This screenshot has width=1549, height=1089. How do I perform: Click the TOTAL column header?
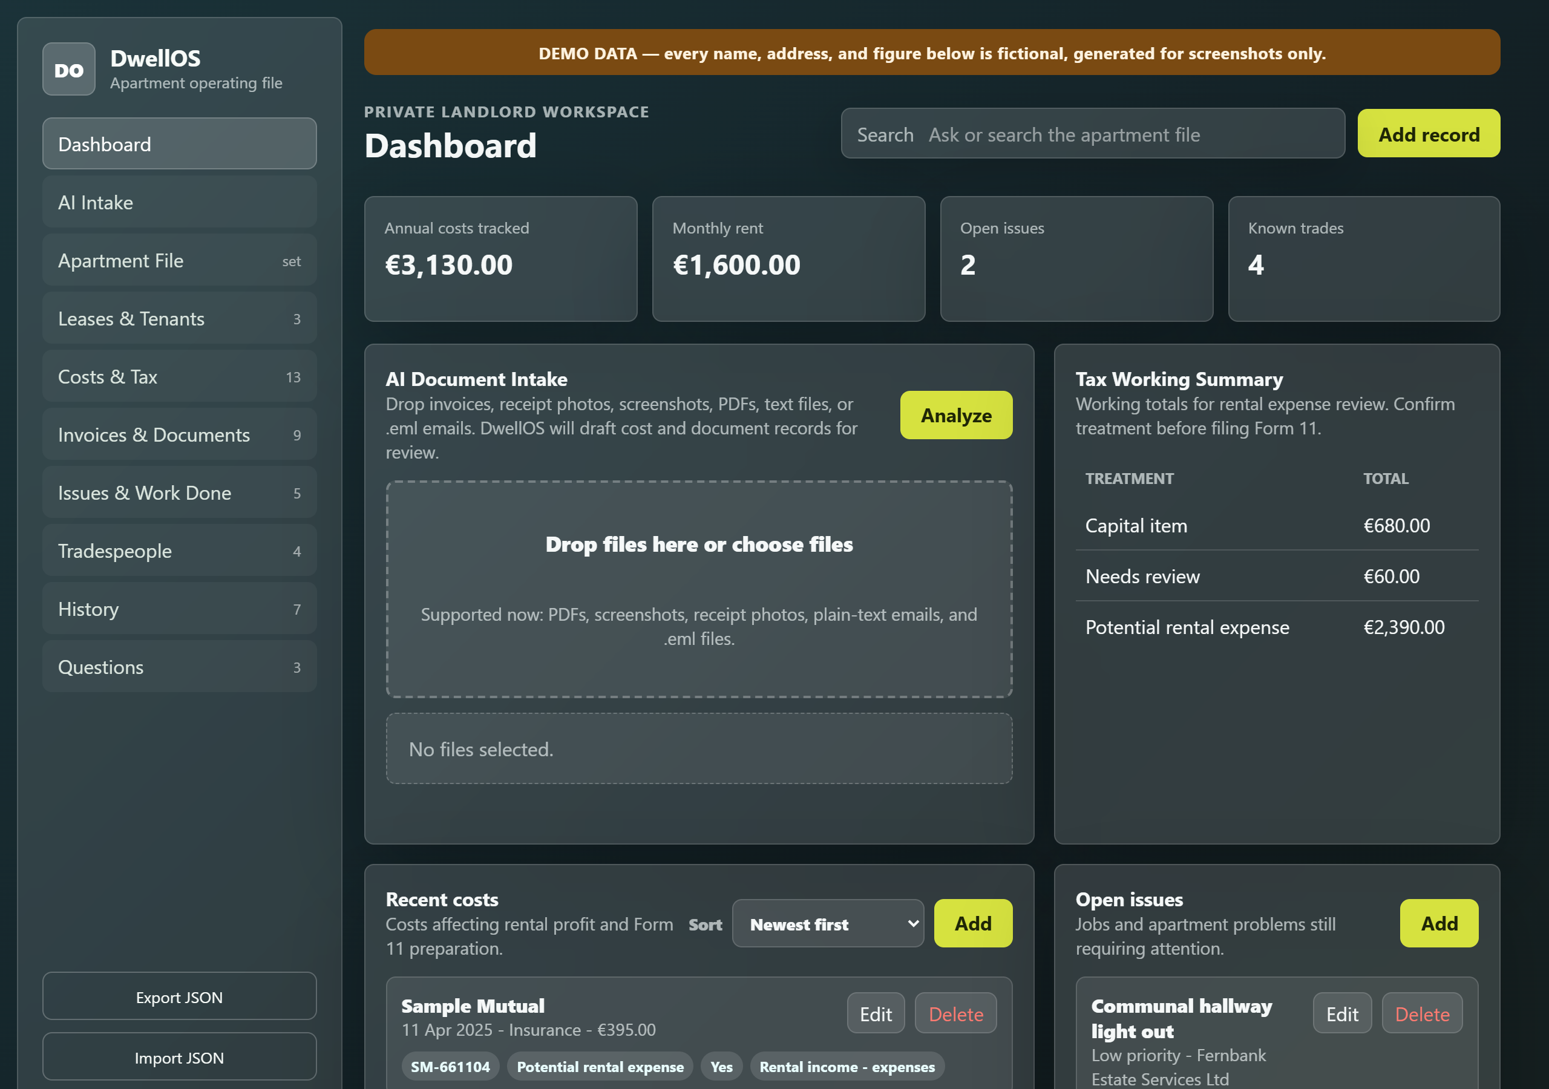coord(1386,479)
